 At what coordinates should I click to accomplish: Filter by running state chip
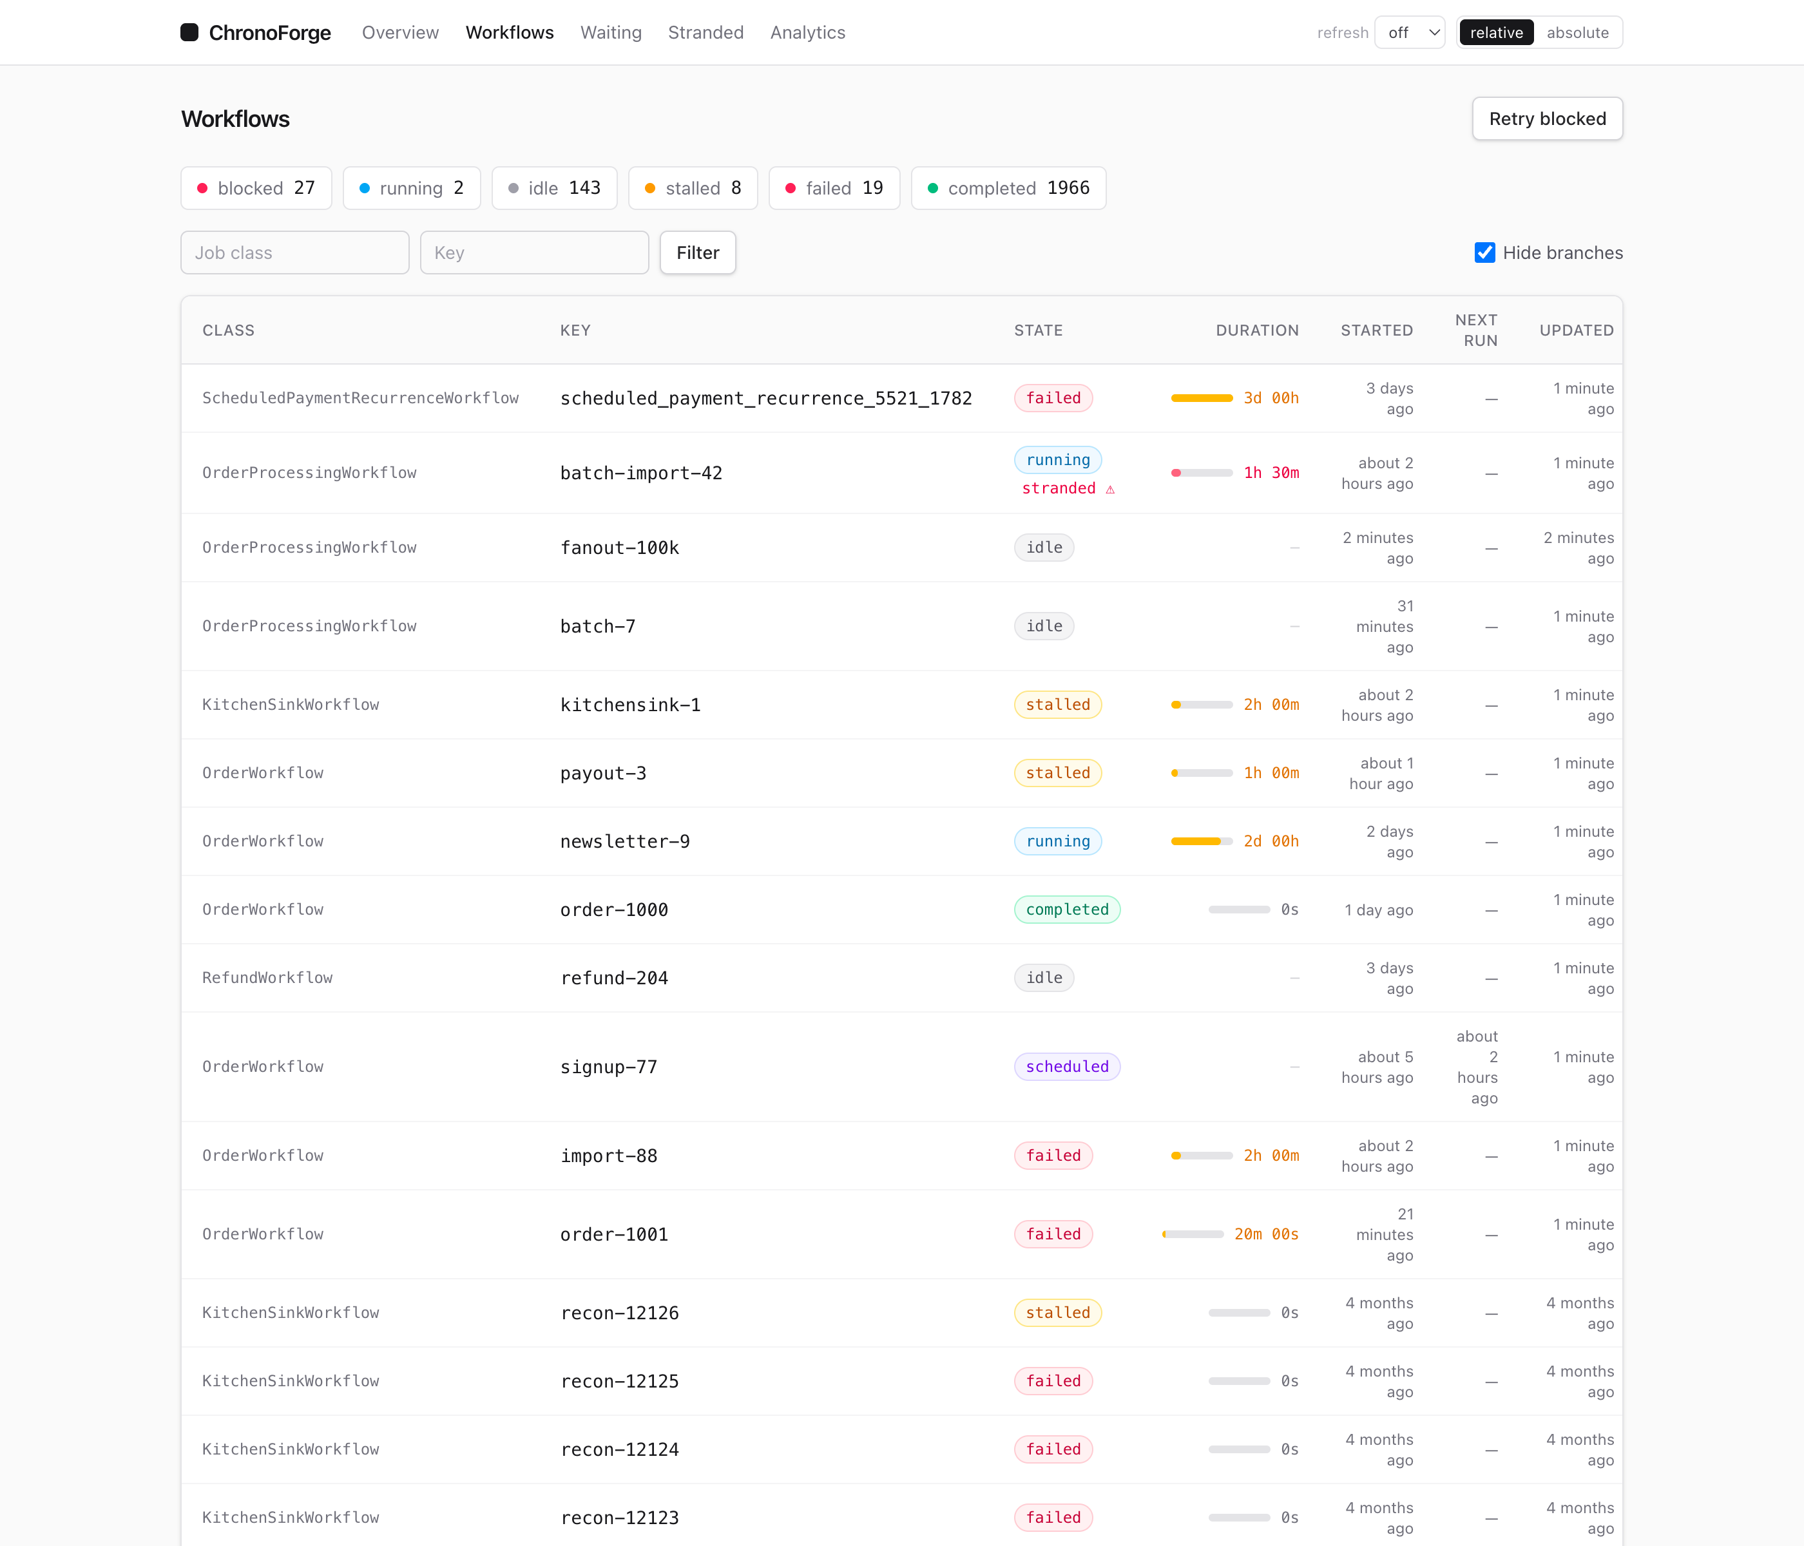coord(412,188)
